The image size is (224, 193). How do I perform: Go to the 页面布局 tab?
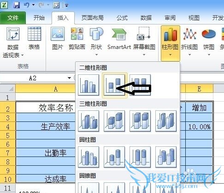click(x=92, y=18)
